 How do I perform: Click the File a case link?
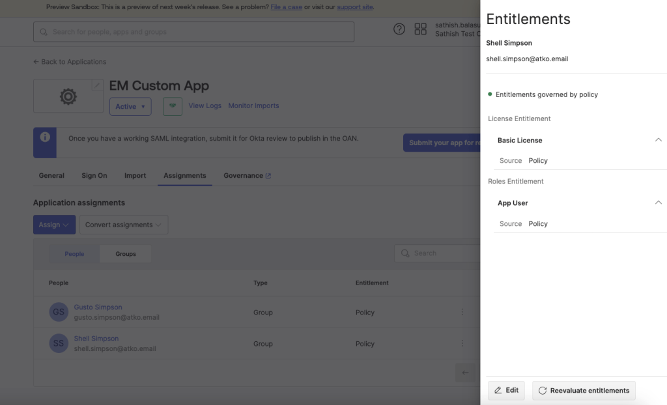pyautogui.click(x=287, y=7)
